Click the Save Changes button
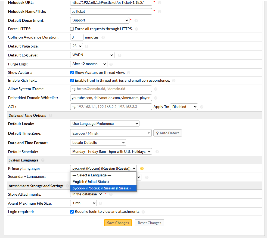 click(x=118, y=223)
